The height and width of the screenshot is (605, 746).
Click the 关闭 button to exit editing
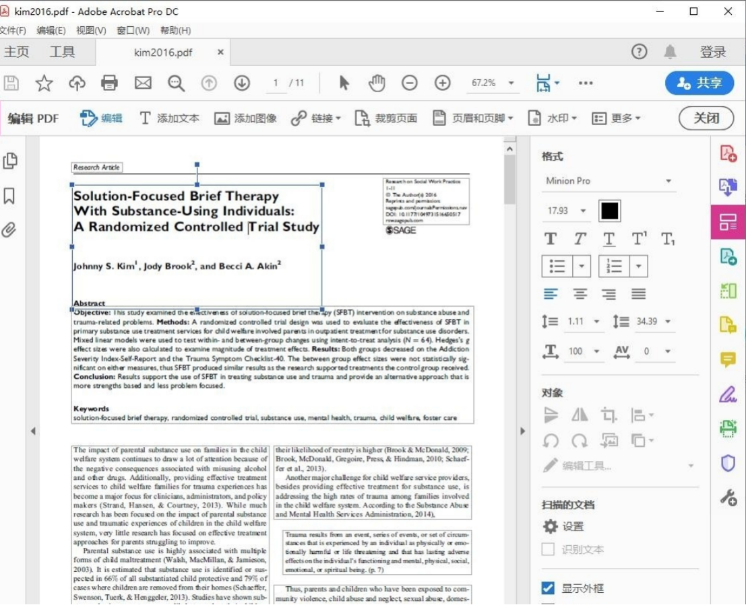[706, 118]
